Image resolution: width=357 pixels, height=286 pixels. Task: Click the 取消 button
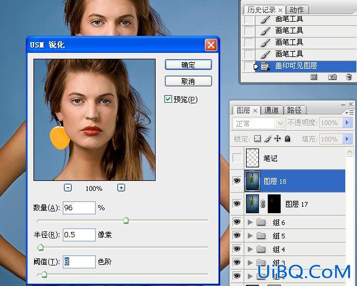[188, 81]
